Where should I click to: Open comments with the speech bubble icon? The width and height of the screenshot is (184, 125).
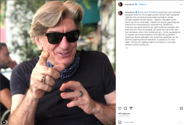pos(125,108)
